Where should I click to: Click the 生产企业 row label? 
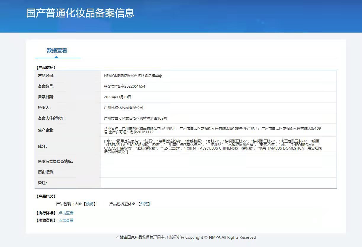click(46, 130)
